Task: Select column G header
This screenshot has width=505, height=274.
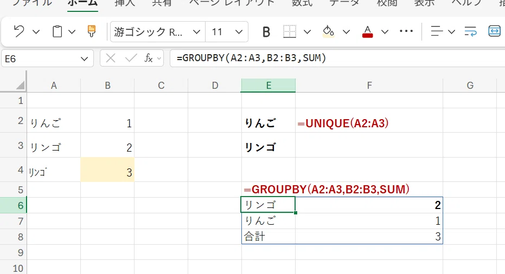Action: point(470,85)
